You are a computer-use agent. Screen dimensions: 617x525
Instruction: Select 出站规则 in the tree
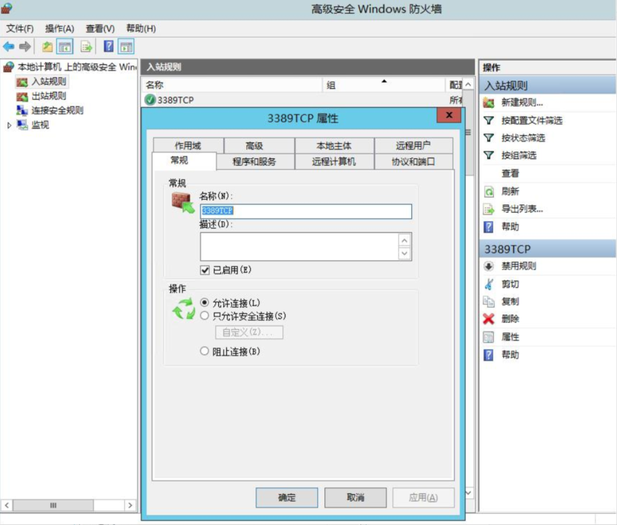(x=49, y=96)
